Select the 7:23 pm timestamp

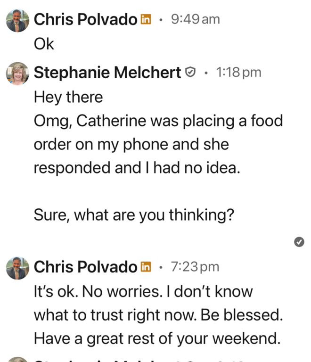click(195, 267)
